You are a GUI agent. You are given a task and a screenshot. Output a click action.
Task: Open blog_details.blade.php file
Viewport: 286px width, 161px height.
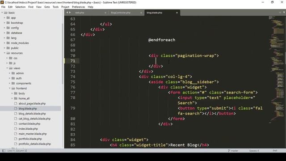(32, 114)
